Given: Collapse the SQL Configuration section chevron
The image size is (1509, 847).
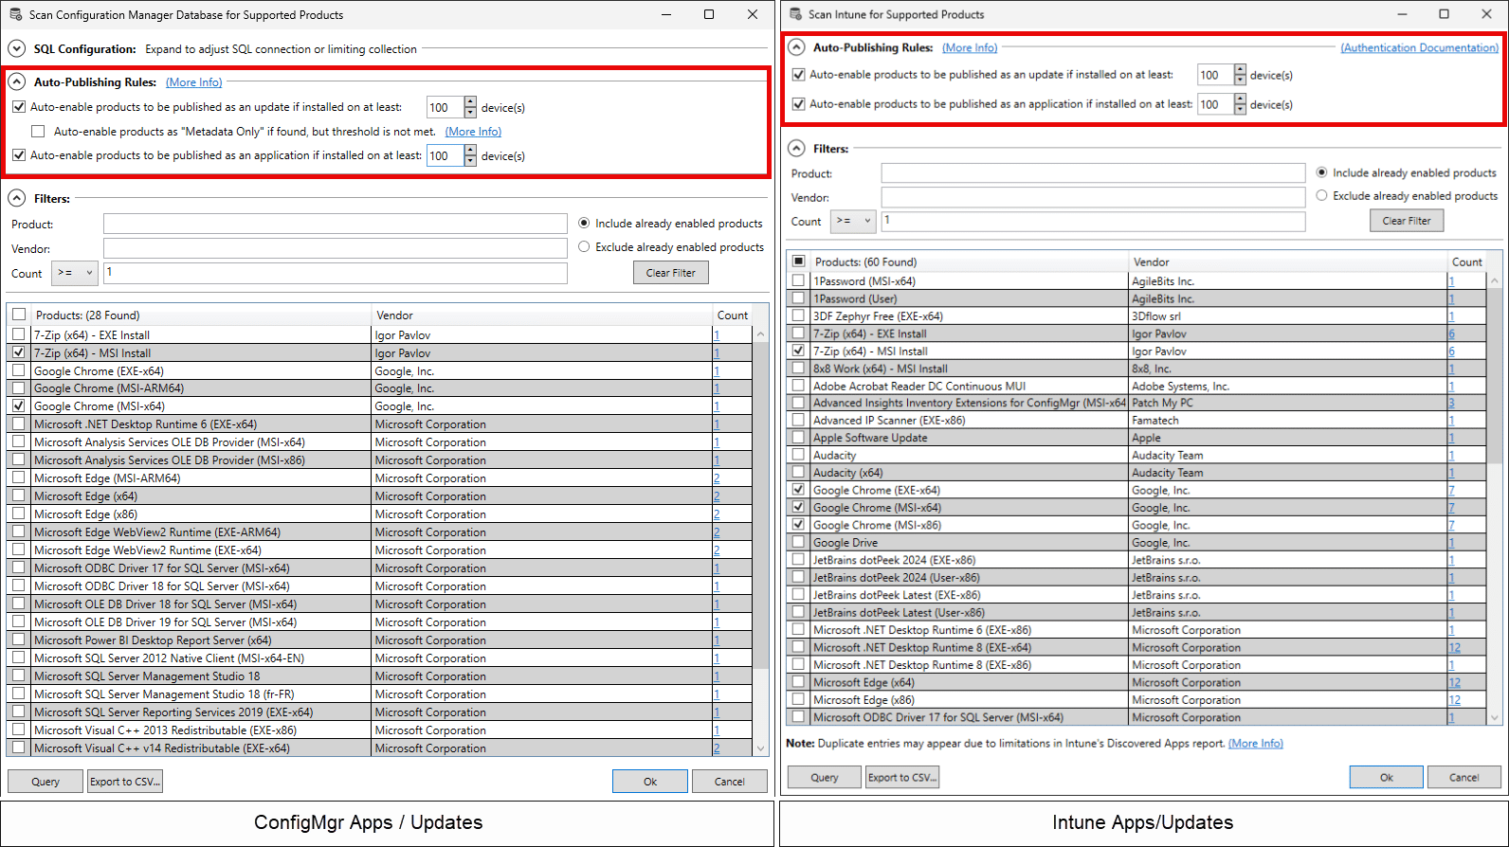Looking at the screenshot, I should [17, 48].
